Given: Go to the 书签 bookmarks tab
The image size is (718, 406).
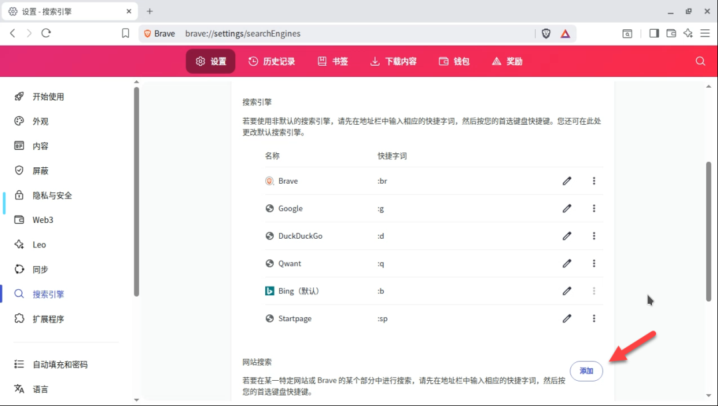Looking at the screenshot, I should (x=333, y=61).
